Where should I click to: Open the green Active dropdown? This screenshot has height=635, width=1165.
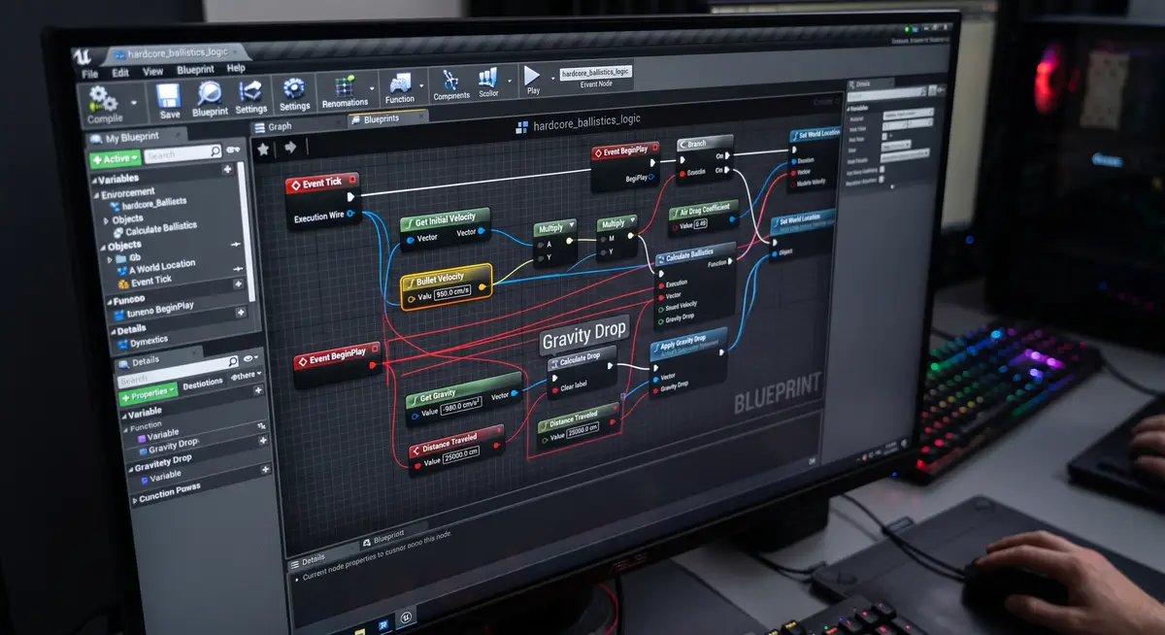tap(116, 158)
